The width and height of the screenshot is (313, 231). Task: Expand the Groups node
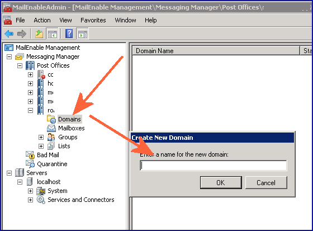tap(41, 137)
